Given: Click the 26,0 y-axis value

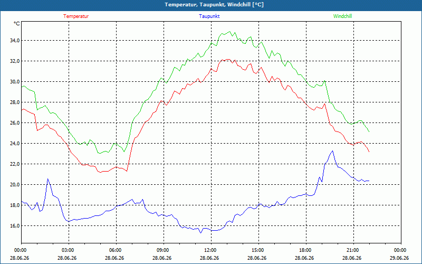Looking at the screenshot, I should coord(15,123).
